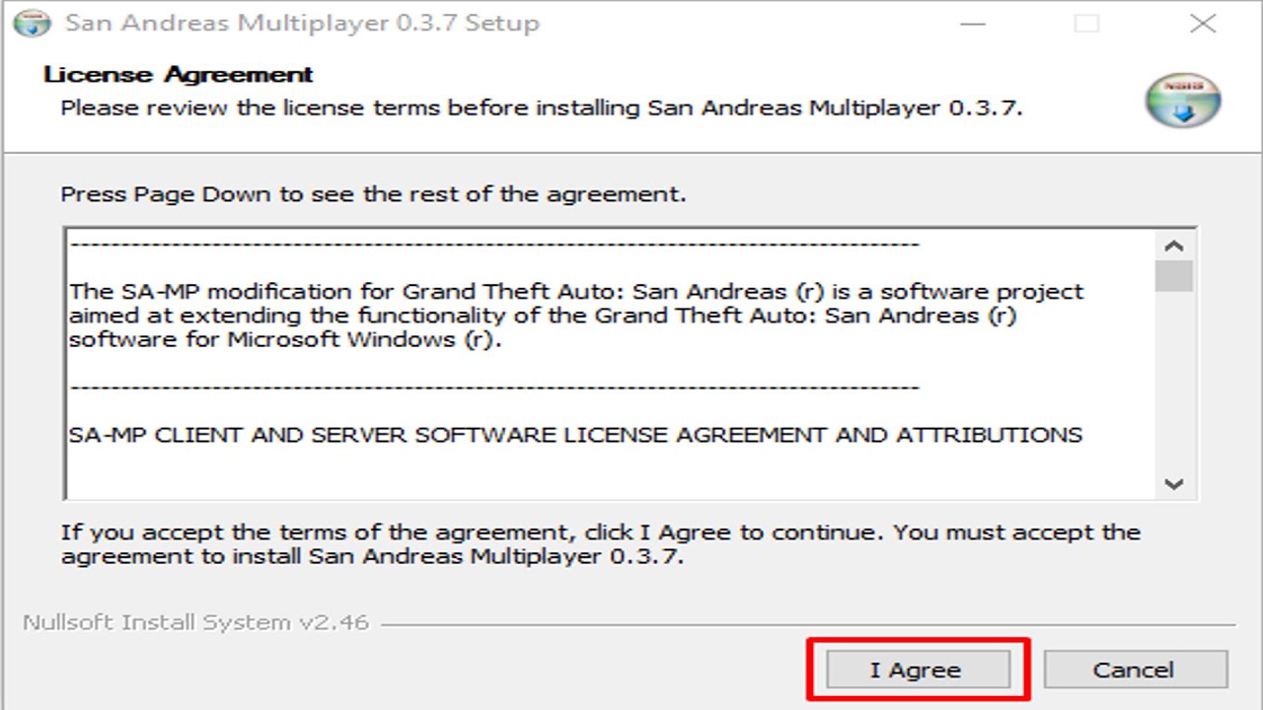Click the SA-MP CLIENT AND SERVER SOFTWARE line
This screenshot has width=1263, height=710.
[x=576, y=434]
